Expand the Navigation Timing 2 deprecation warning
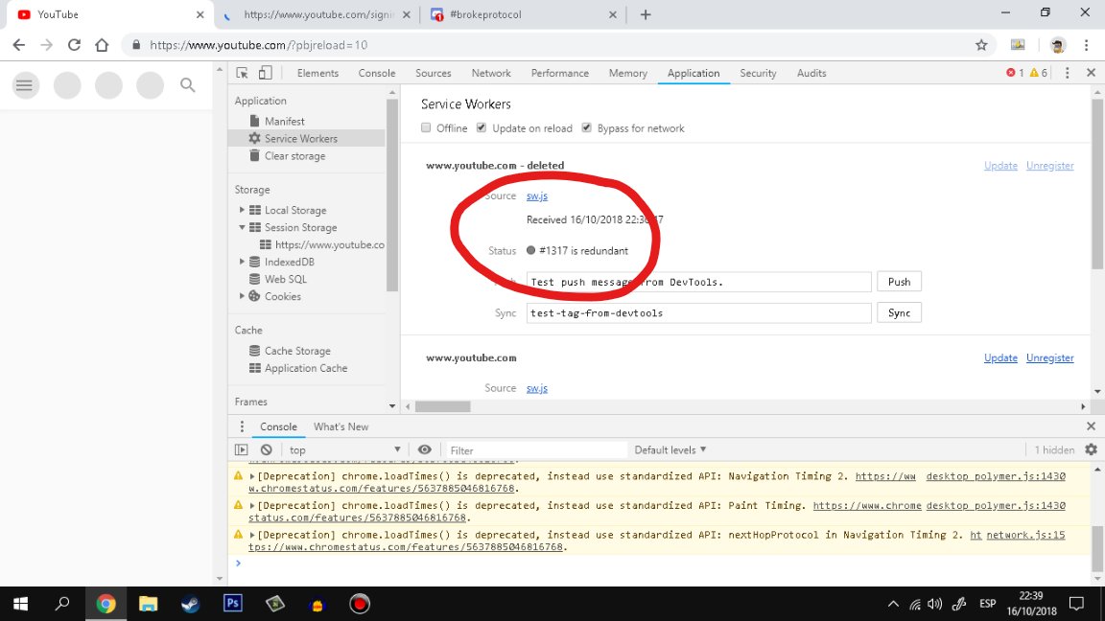The width and height of the screenshot is (1105, 621). point(252,476)
